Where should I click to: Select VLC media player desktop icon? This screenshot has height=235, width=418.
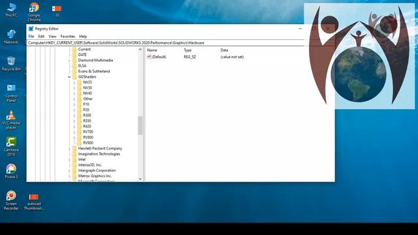(x=11, y=120)
